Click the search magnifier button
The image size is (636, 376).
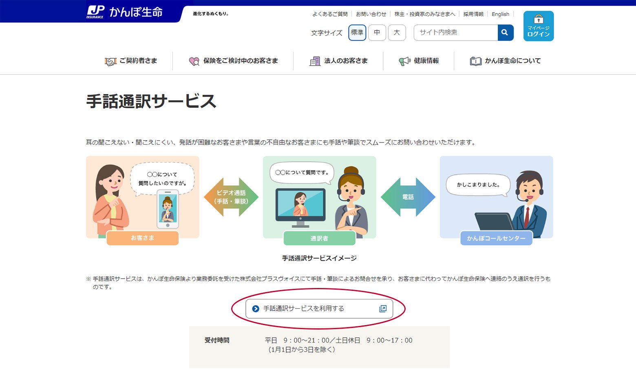click(x=505, y=33)
